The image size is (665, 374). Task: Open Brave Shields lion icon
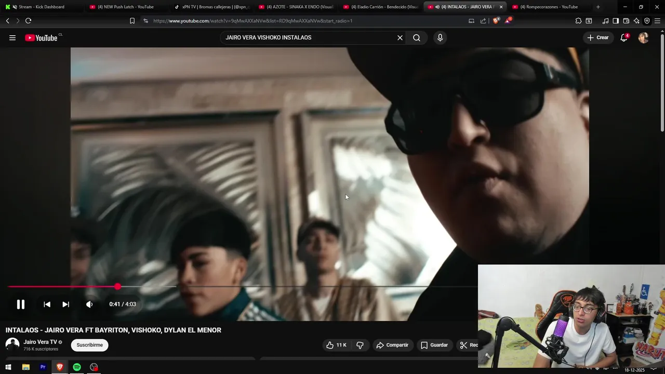[496, 21]
